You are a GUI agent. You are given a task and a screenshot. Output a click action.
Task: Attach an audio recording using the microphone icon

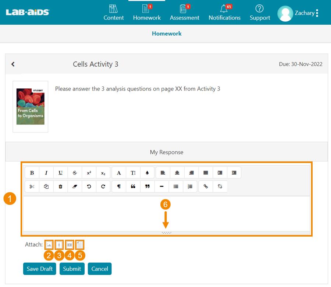tap(59, 244)
